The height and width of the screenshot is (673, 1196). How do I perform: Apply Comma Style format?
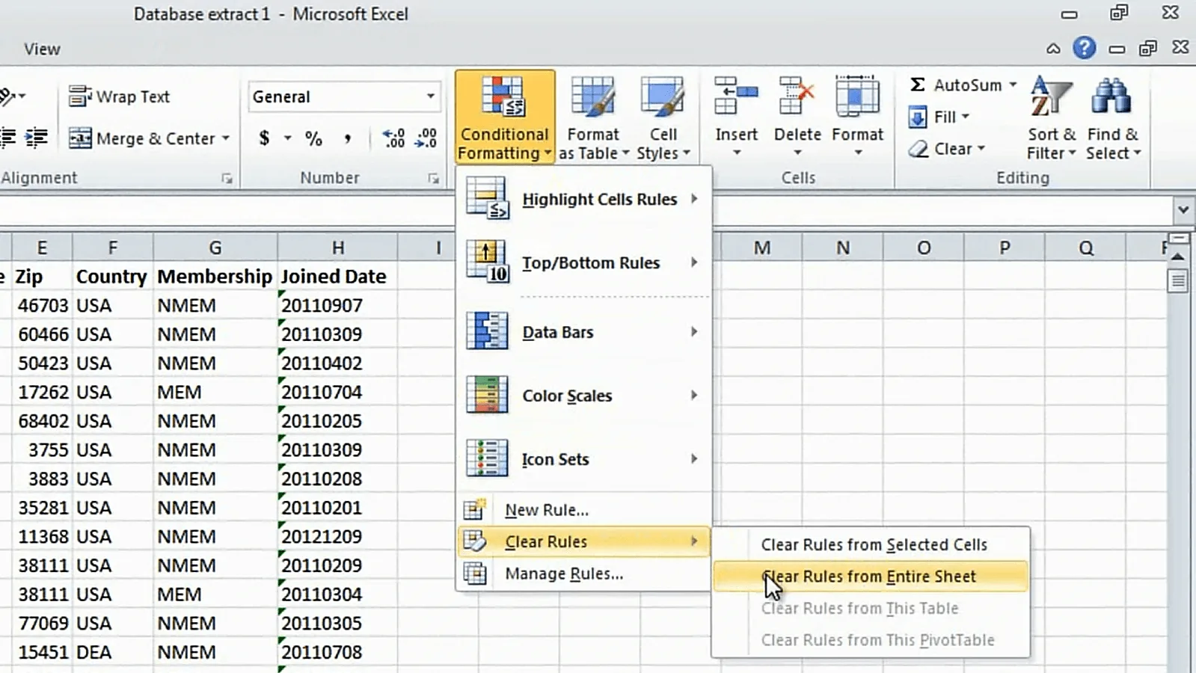click(347, 138)
